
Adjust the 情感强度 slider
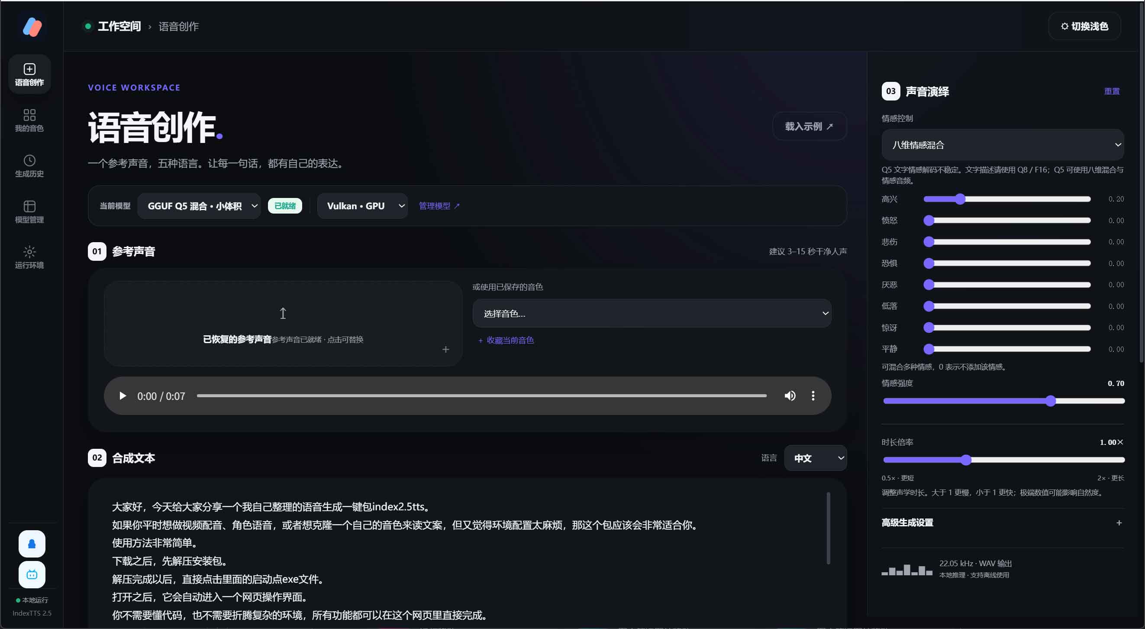point(1003,401)
